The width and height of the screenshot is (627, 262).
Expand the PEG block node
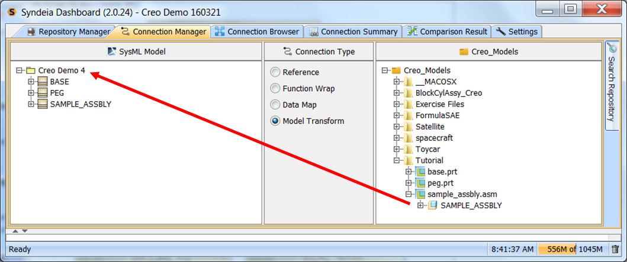tap(30, 93)
